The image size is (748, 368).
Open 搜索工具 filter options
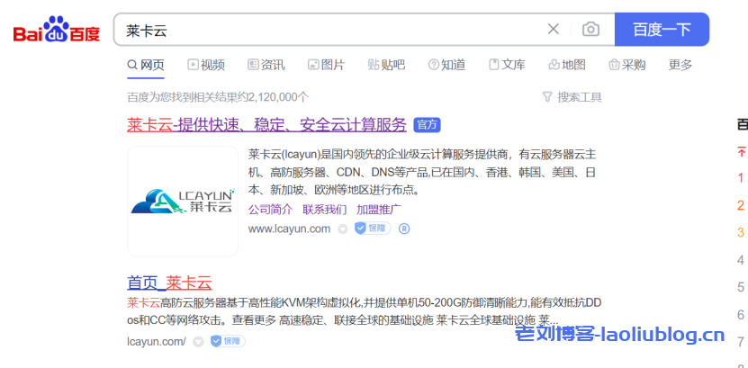pos(572,97)
